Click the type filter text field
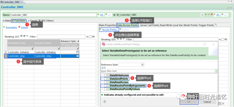This screenshot has width=234, height=107. [158, 71]
